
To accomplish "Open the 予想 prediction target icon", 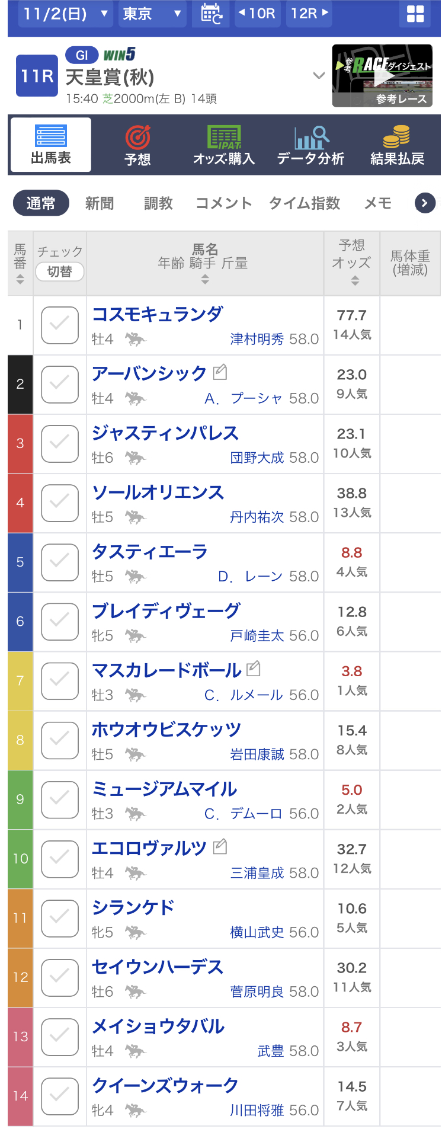I will click(137, 139).
